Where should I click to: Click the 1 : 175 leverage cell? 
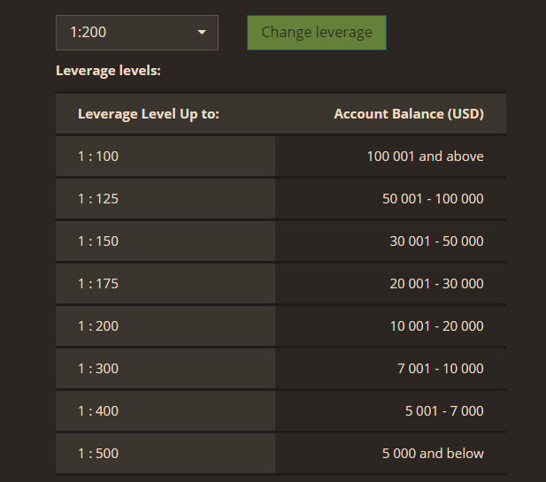coord(165,284)
